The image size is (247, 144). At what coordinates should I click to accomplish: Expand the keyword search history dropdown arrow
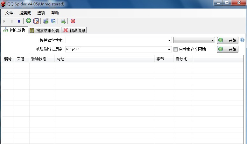pyautogui.click(x=169, y=40)
